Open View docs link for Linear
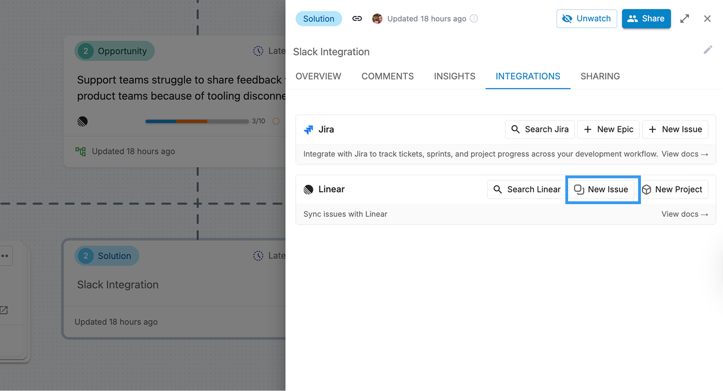The height and width of the screenshot is (391, 723). point(684,214)
